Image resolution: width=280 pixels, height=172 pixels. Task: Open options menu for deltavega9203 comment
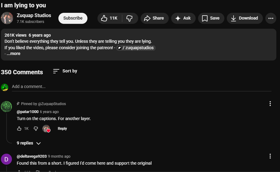coord(270,156)
